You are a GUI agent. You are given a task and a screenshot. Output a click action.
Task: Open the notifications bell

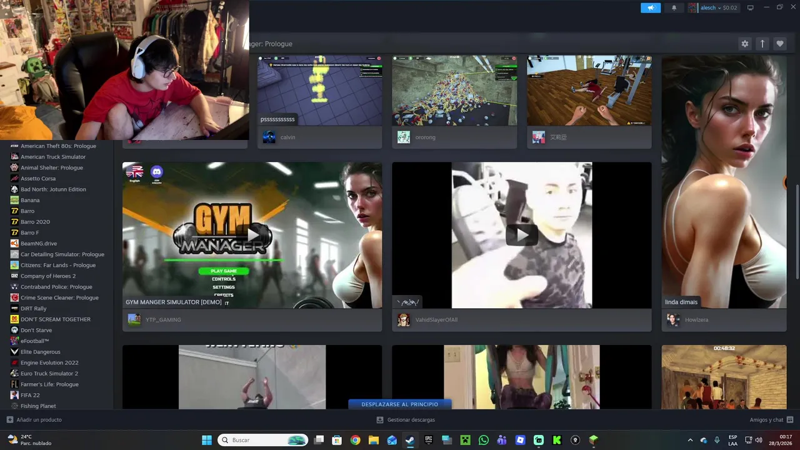(674, 7)
